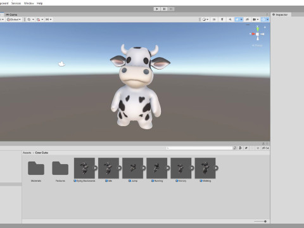This screenshot has height=228, width=304.
Task: Toggle the orientation gizmo lock icon
Action: point(265,27)
